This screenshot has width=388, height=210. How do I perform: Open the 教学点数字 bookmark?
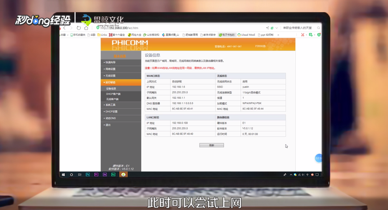pos(208,35)
